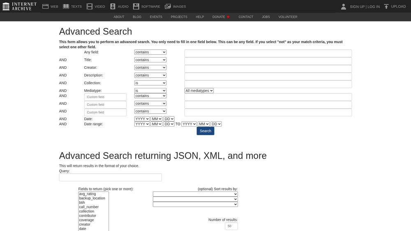Focus the Any field text input
411x231 pixels.
click(x=268, y=53)
